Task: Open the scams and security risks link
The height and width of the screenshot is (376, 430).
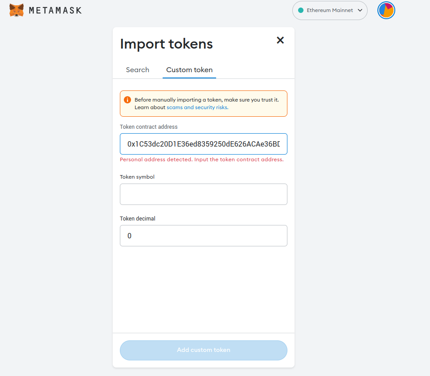Action: (197, 107)
